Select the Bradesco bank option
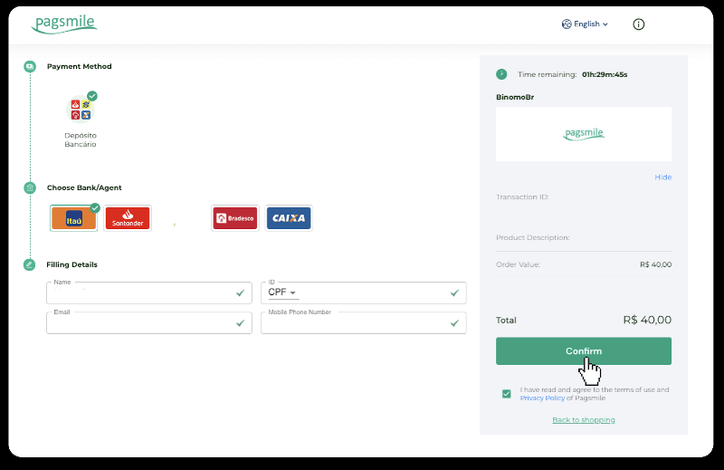 tap(234, 218)
